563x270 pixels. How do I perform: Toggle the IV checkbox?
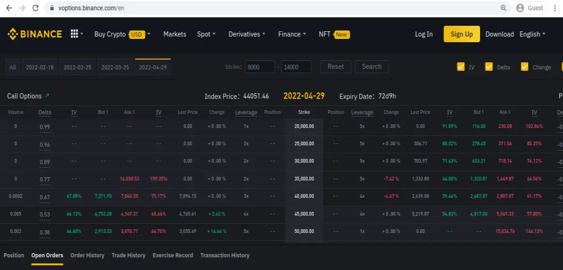(x=461, y=67)
